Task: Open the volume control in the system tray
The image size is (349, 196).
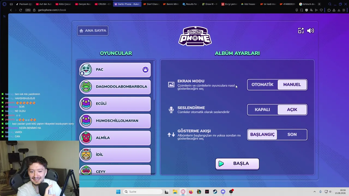Action: [330, 192]
